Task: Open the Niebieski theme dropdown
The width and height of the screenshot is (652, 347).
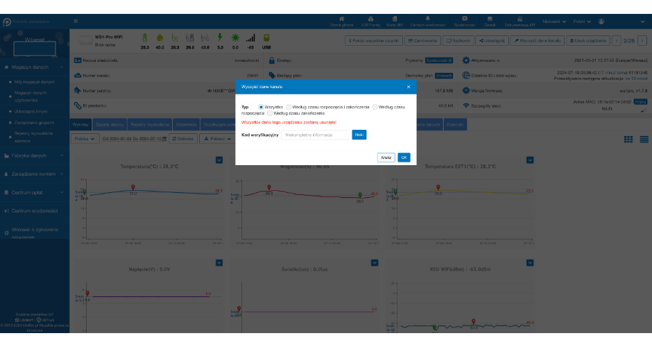Action: click(554, 22)
